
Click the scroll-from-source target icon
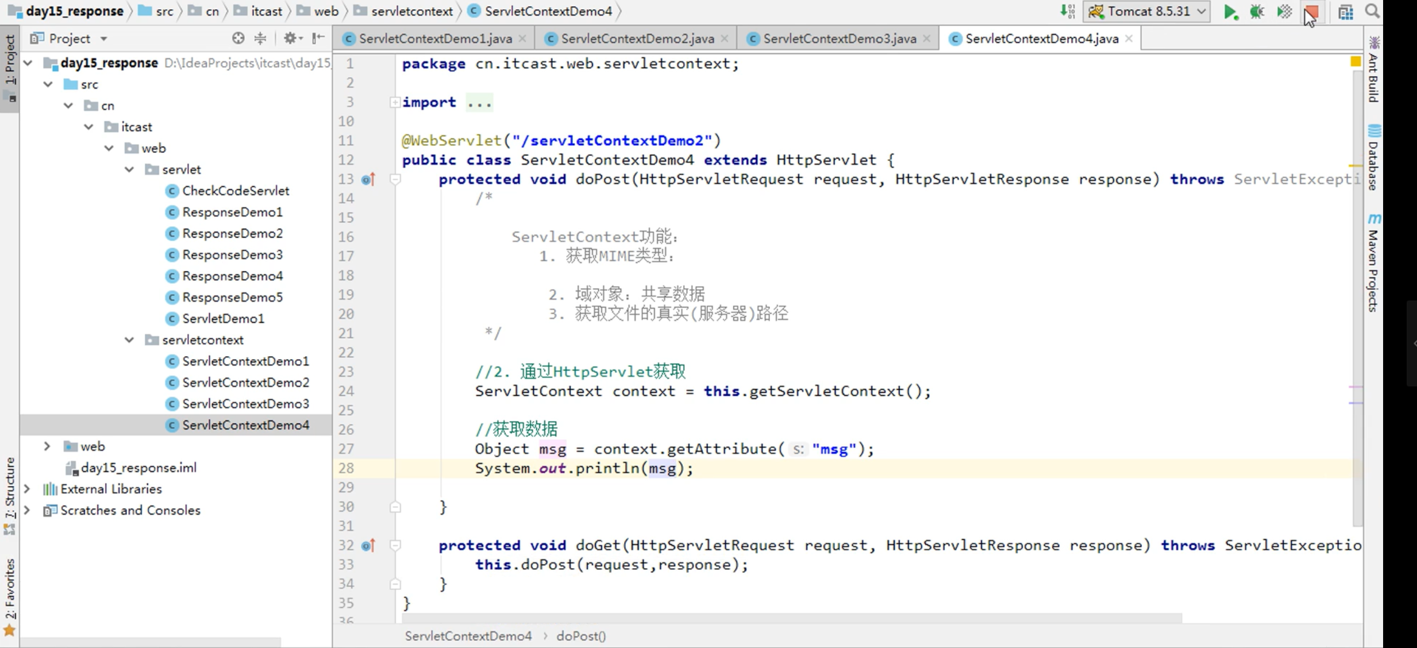[238, 38]
